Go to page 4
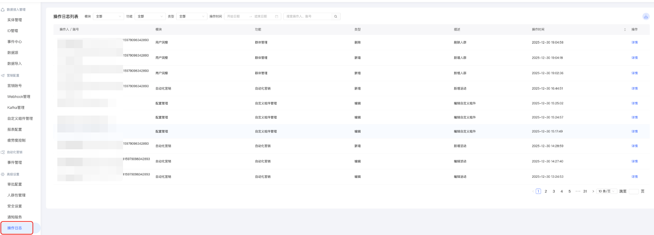 point(562,191)
